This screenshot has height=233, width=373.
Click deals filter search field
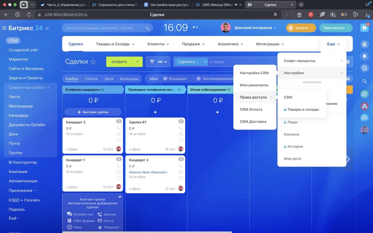click(x=242, y=62)
